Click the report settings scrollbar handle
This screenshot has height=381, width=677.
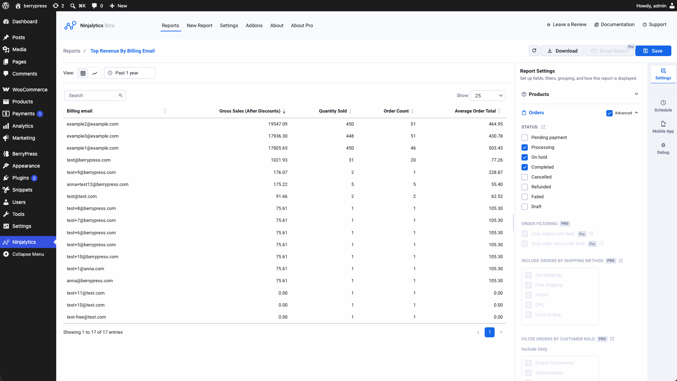tap(513, 222)
